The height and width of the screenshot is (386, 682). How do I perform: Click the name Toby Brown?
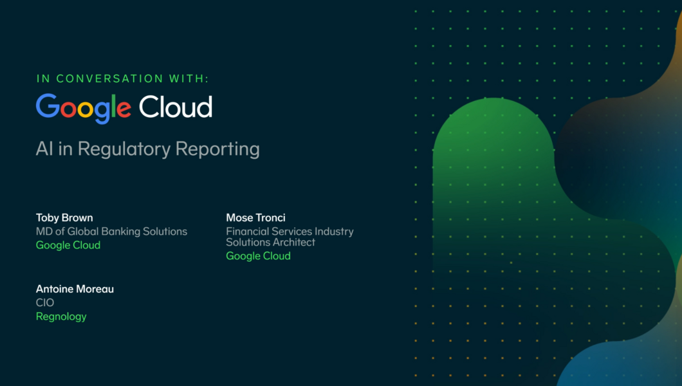click(64, 217)
